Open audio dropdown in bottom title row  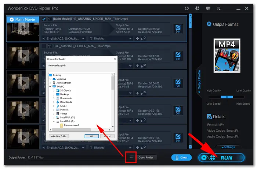tap(83, 148)
